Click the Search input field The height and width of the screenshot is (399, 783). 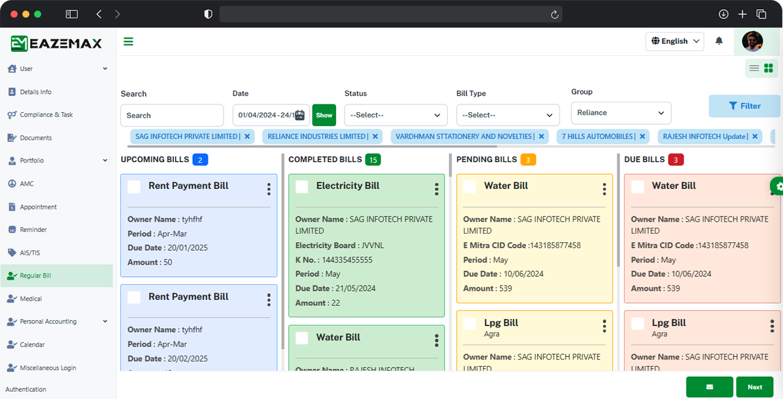pyautogui.click(x=172, y=115)
